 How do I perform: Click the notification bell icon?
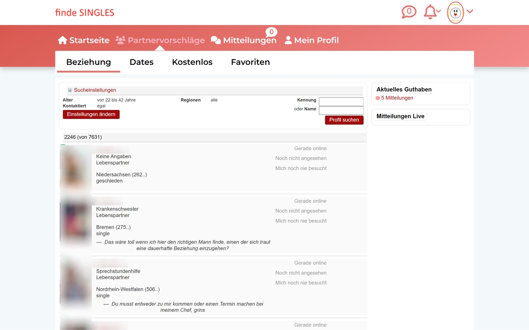pyautogui.click(x=429, y=12)
